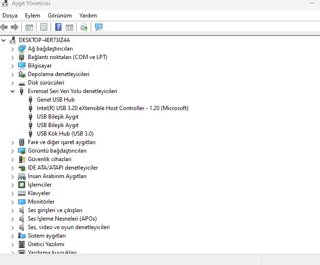Click the Fare ve diğer işaret aygıtları mouse icon
The height and width of the screenshot is (265, 320).
(x=22, y=142)
